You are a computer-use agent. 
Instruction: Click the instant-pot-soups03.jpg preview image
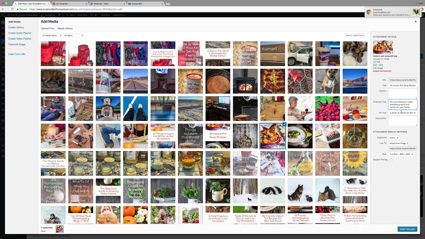383,47
